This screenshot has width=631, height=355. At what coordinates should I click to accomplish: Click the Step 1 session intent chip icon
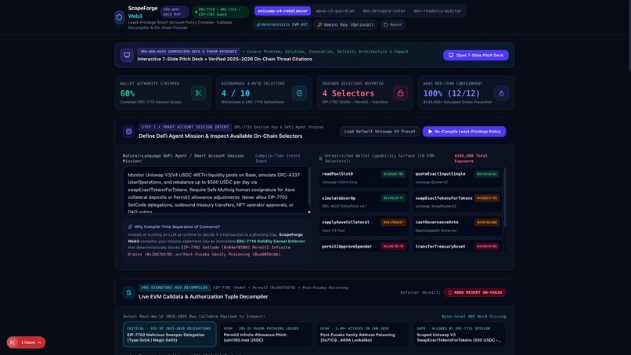tap(128, 132)
